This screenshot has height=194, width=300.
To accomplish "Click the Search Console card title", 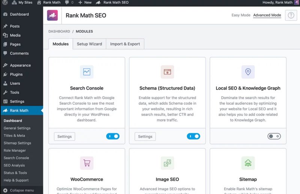I will click(x=87, y=88).
